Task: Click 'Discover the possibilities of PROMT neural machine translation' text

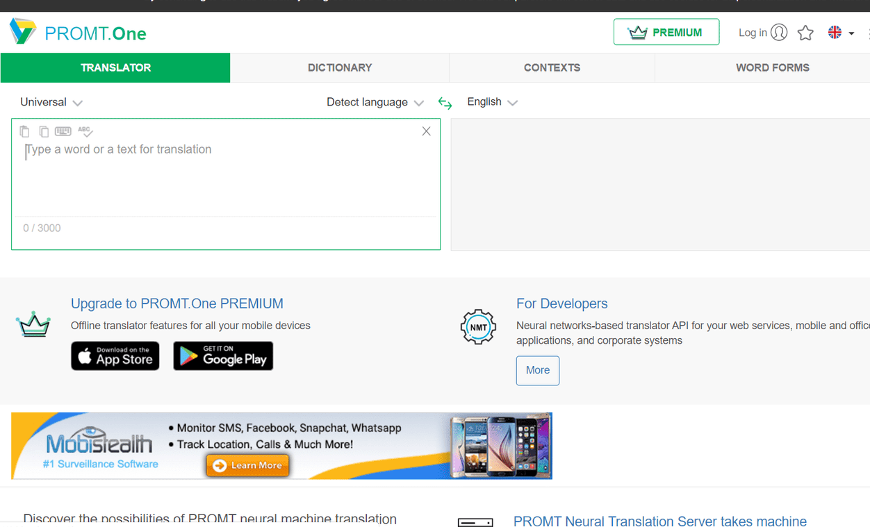Action: coord(210,519)
